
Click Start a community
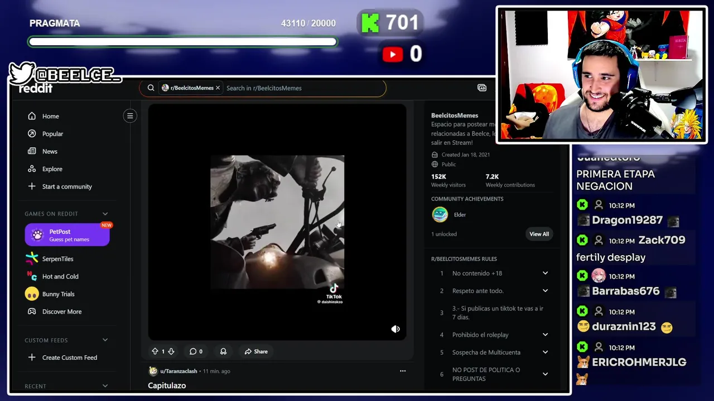[x=67, y=187]
